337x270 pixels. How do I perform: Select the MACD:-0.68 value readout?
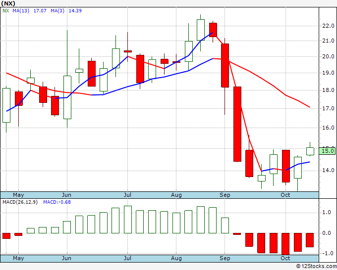pos(57,202)
